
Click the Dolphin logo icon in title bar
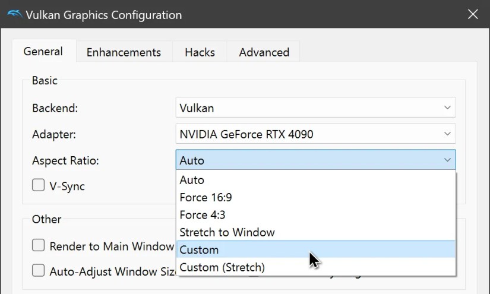[14, 14]
